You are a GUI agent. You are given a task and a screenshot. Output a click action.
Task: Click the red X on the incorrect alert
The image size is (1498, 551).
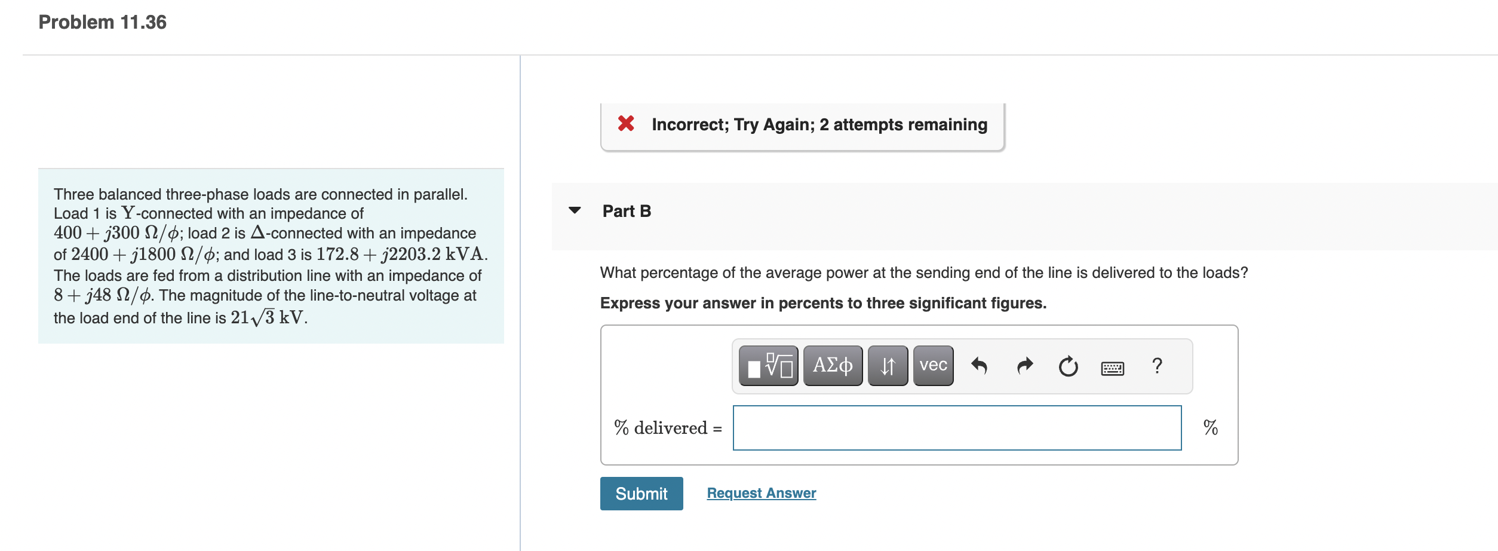(625, 124)
